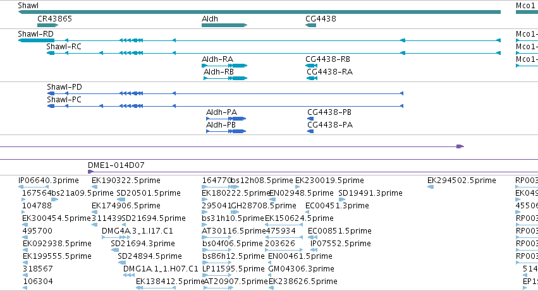
Task: Click the Aldh-RB transcript label
Action: click(x=219, y=72)
